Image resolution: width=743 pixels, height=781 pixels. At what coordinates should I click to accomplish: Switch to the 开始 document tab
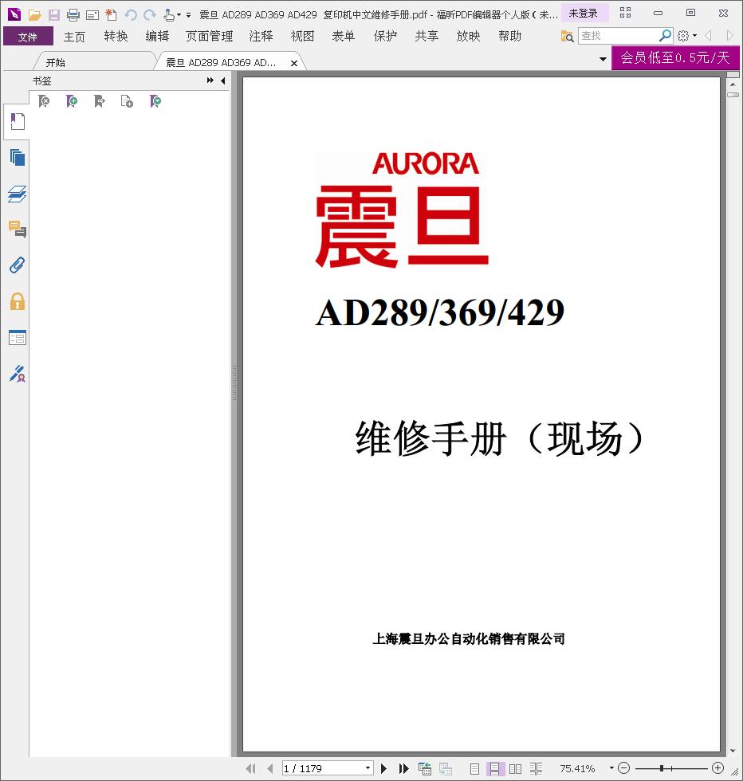95,62
